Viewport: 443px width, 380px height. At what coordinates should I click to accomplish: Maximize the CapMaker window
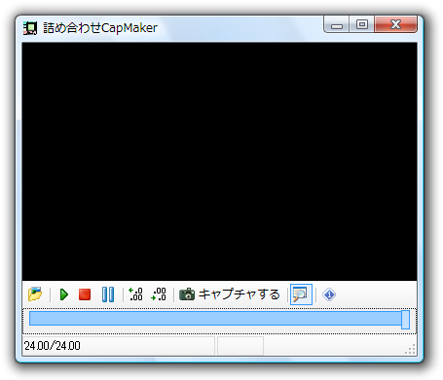pos(362,24)
